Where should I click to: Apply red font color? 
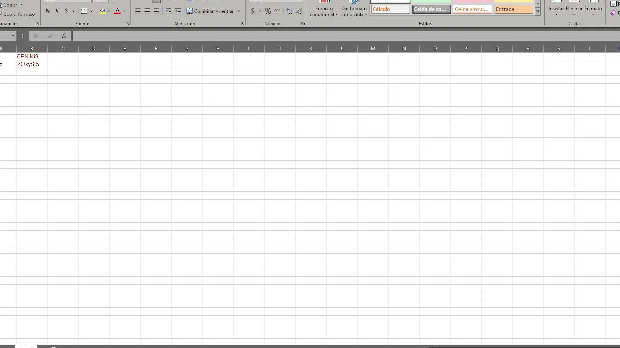click(x=117, y=11)
